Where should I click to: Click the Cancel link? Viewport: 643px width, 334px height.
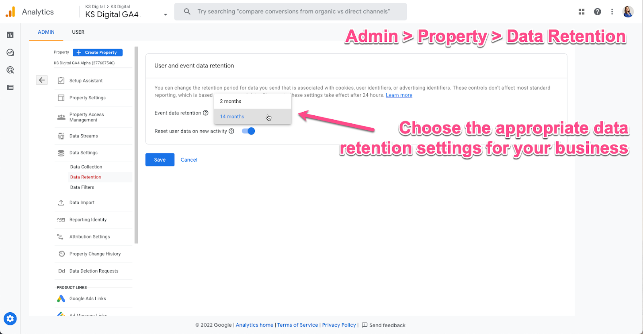[x=189, y=160]
